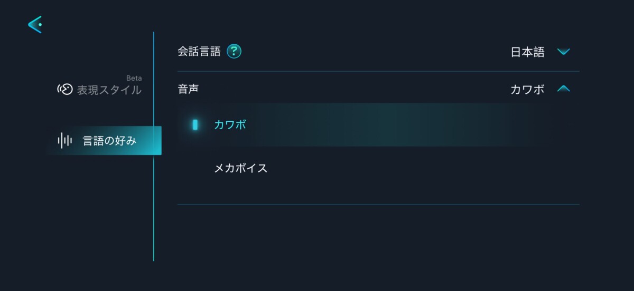Image resolution: width=634 pixels, height=291 pixels.
Task: Click the 表現スタイル face icon
Action: coord(64,90)
